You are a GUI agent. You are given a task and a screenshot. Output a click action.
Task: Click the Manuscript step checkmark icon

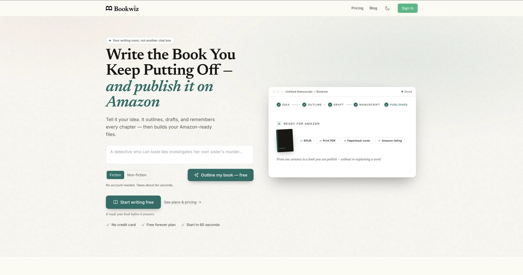pos(355,105)
